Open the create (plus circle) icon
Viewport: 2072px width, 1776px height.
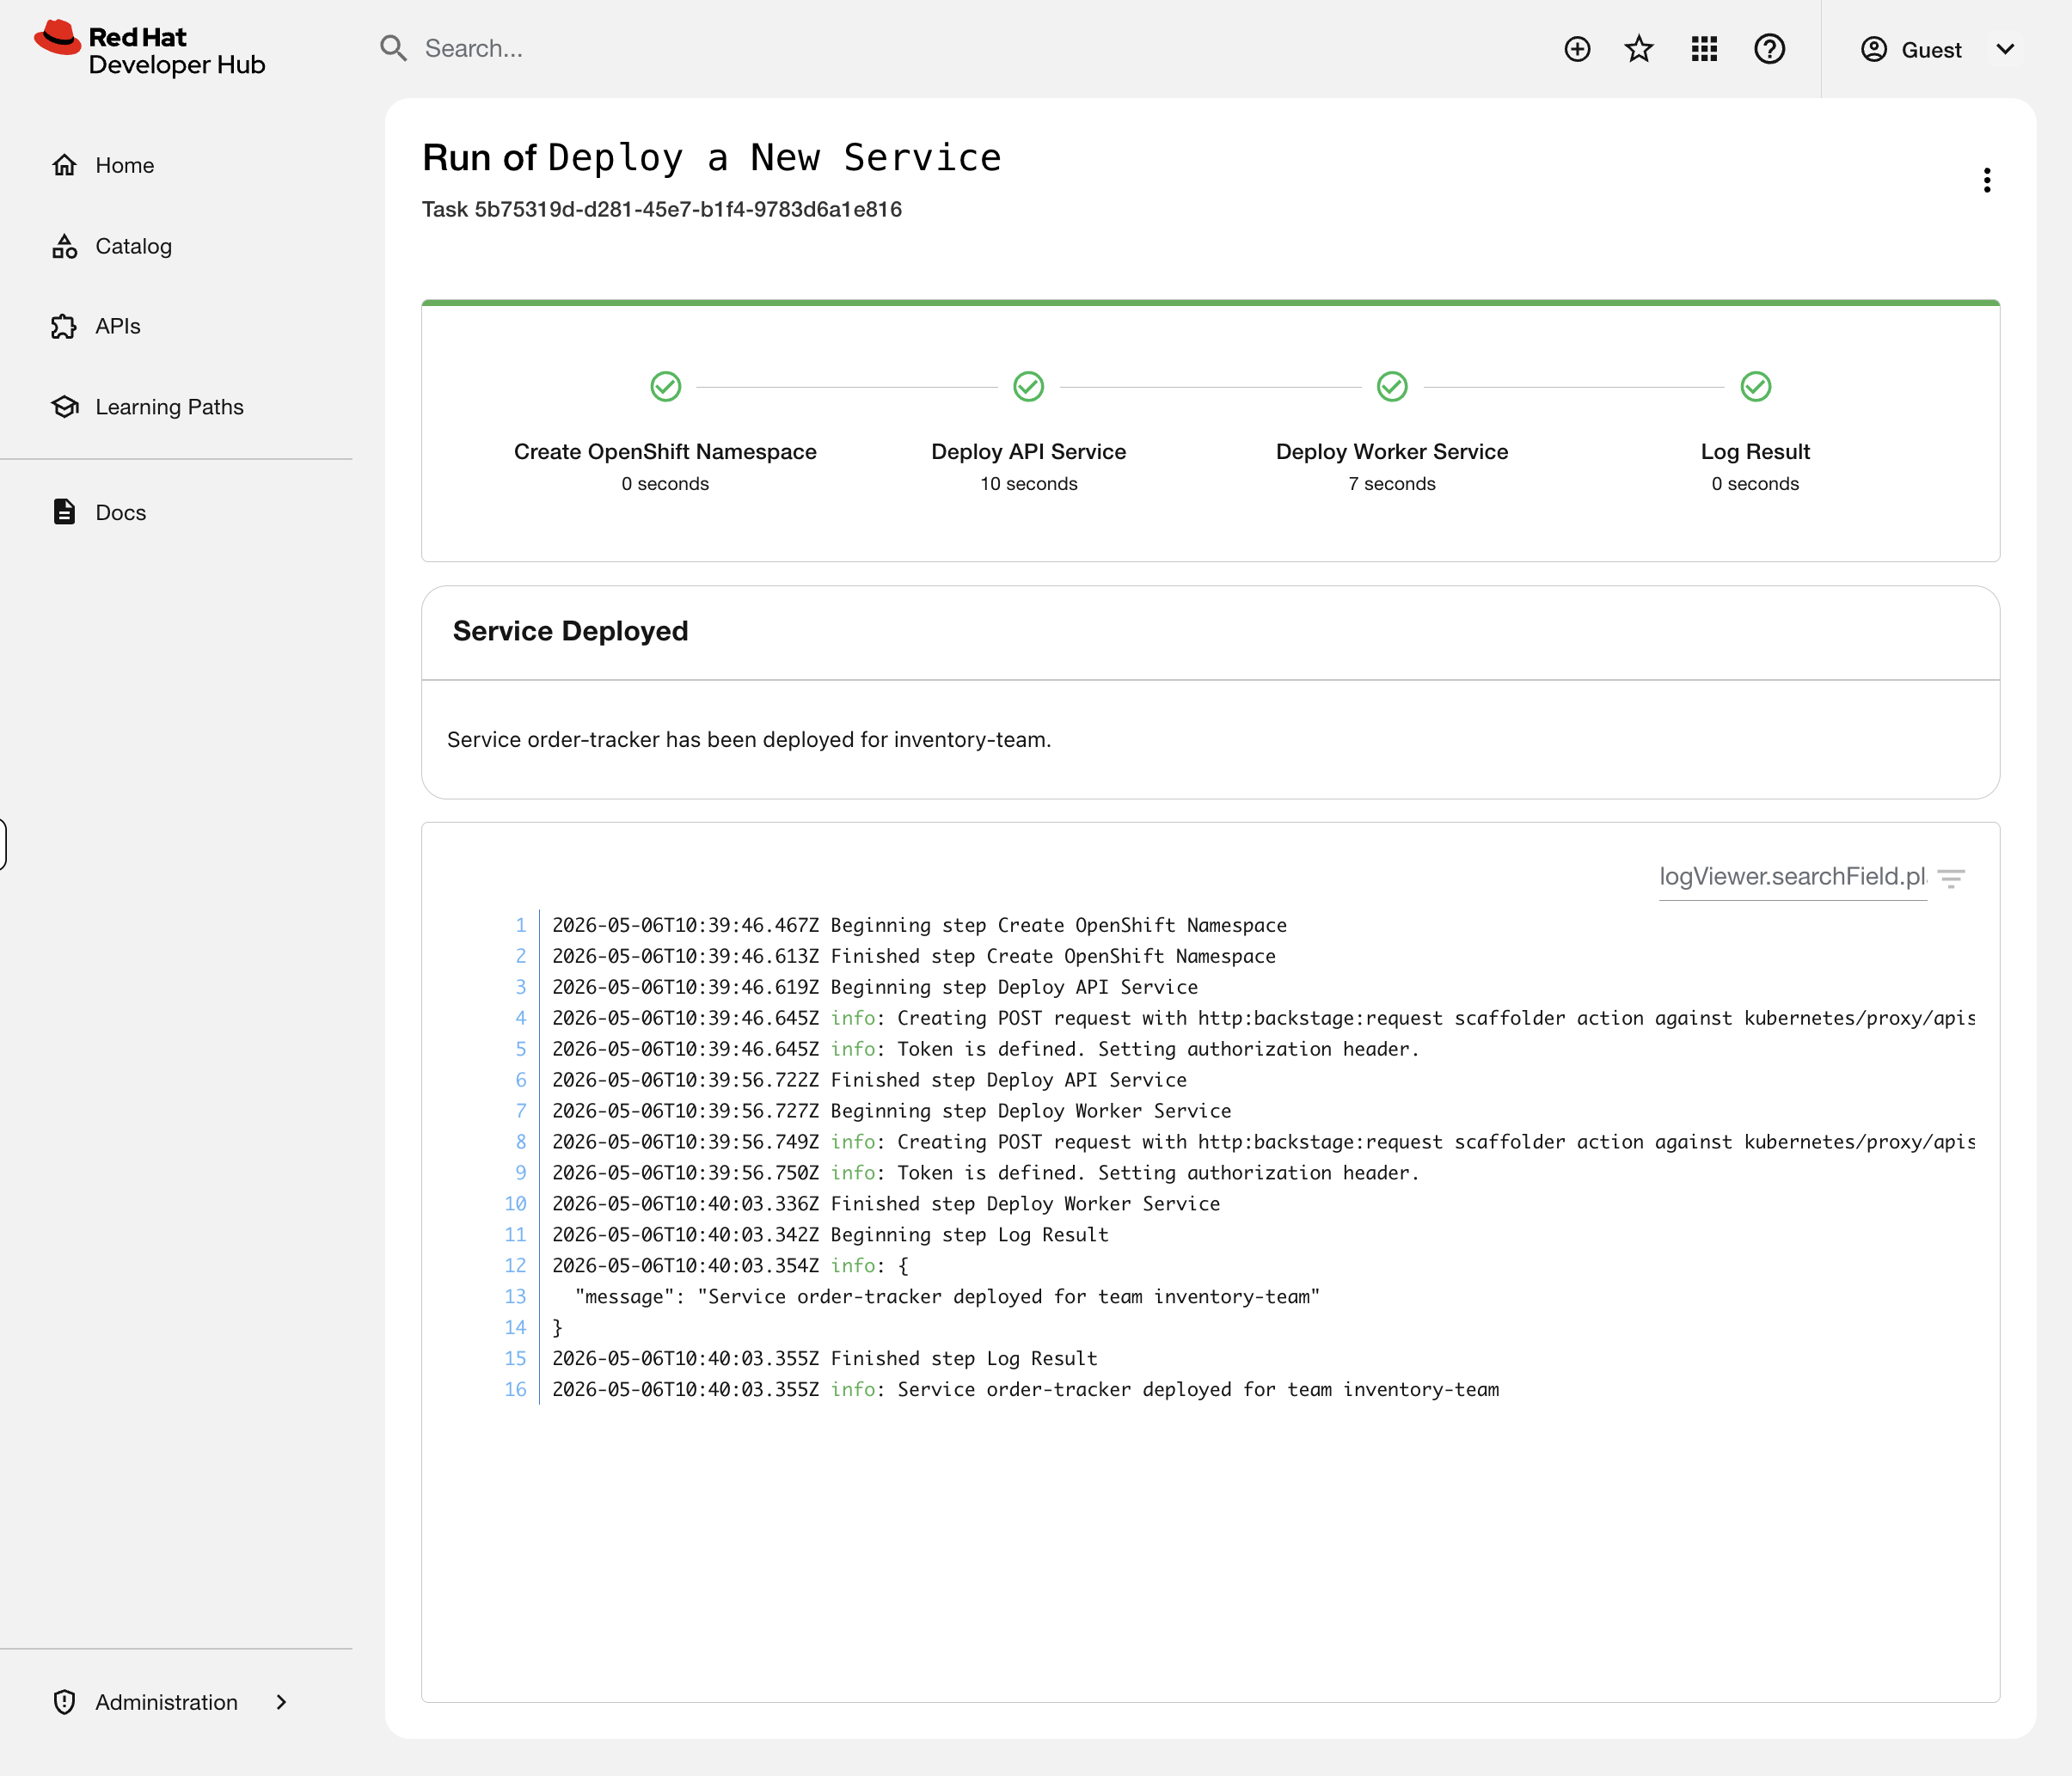coord(1577,49)
